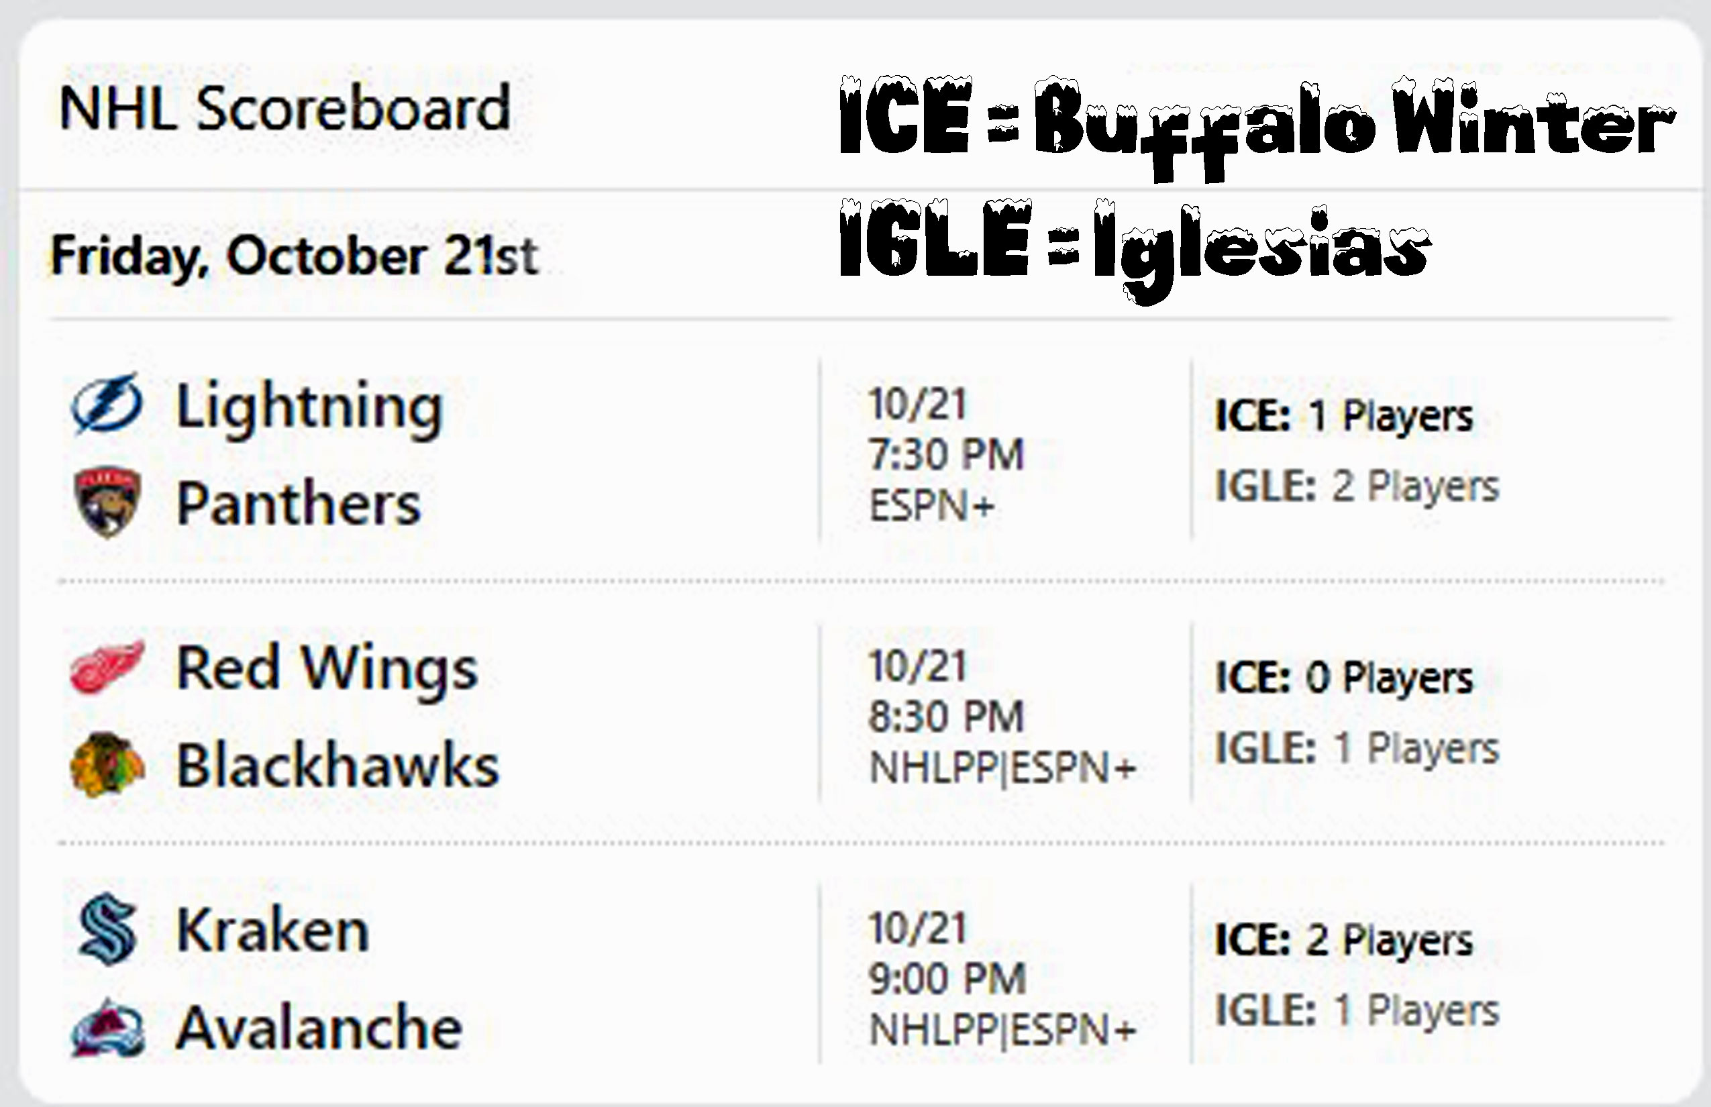Click the Chicago Blackhawks logo
Screen dimensions: 1711x1107
(x=107, y=765)
